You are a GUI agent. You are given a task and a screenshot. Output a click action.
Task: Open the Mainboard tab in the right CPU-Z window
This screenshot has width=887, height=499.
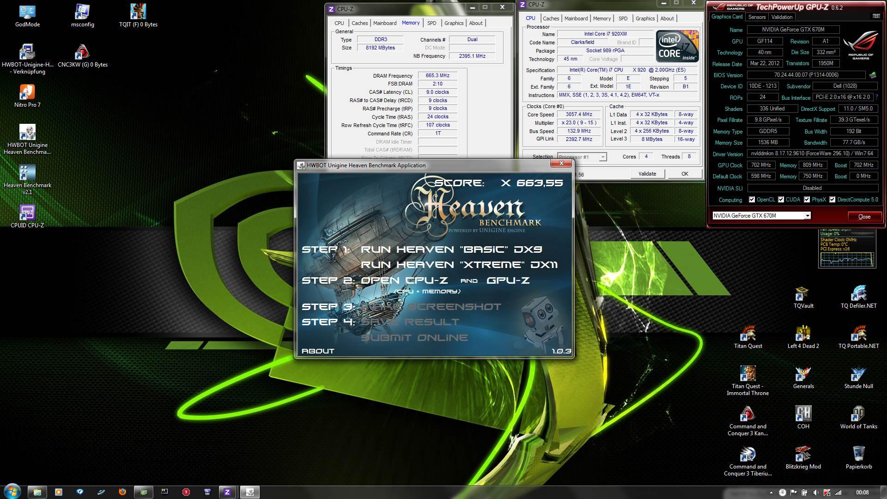click(576, 18)
